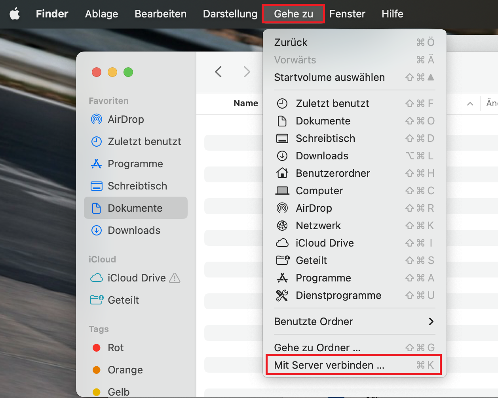Screen dimensions: 498x398
Task: Click the Geteilt sidebar folder icon
Action: pyautogui.click(x=97, y=300)
